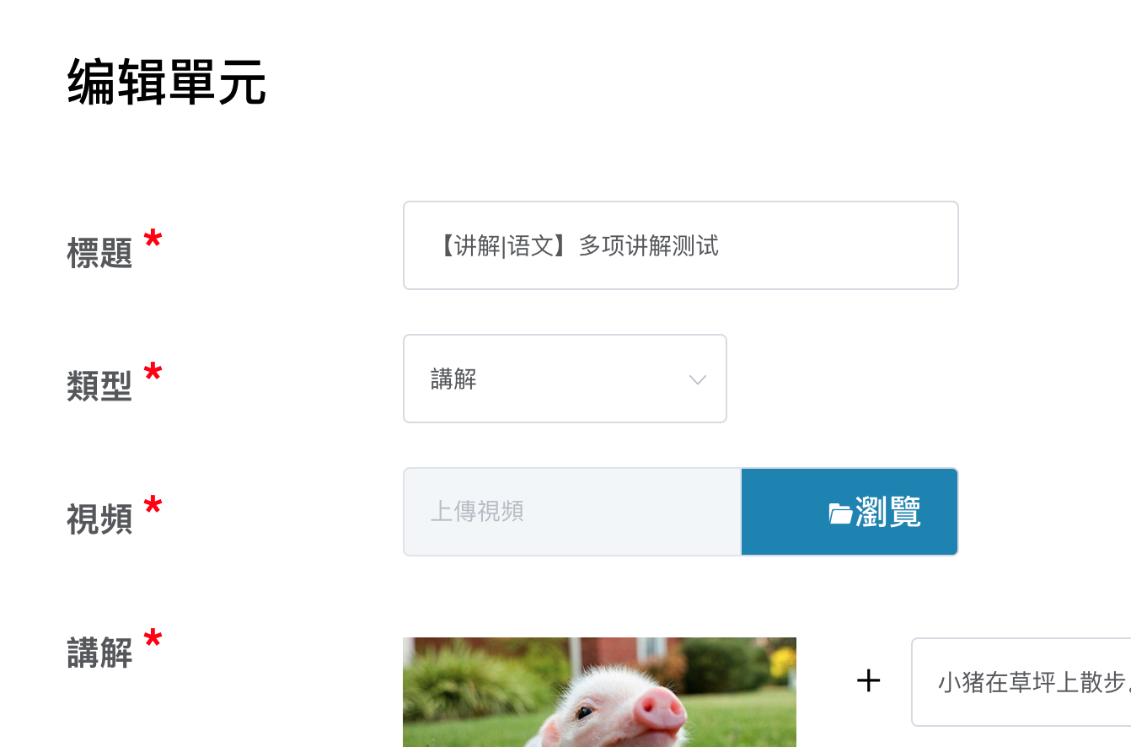This screenshot has height=747, width=1131.
Task: Click the 視頻 field label
Action: click(99, 519)
